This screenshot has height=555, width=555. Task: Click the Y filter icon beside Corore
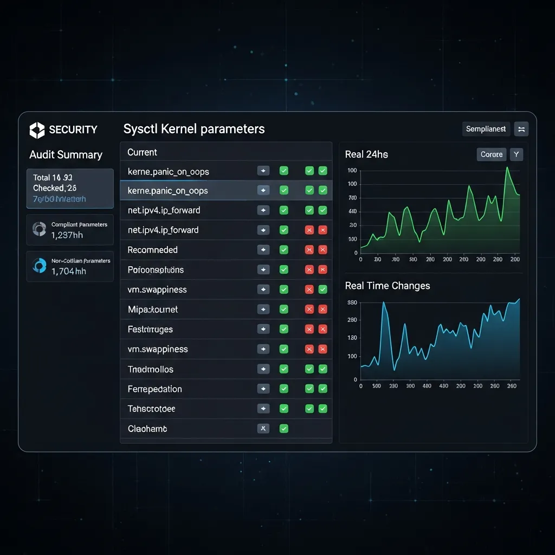pyautogui.click(x=516, y=154)
